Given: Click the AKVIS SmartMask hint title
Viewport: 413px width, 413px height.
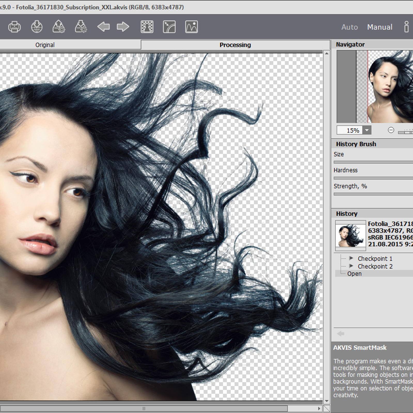Looking at the screenshot, I should [360, 348].
